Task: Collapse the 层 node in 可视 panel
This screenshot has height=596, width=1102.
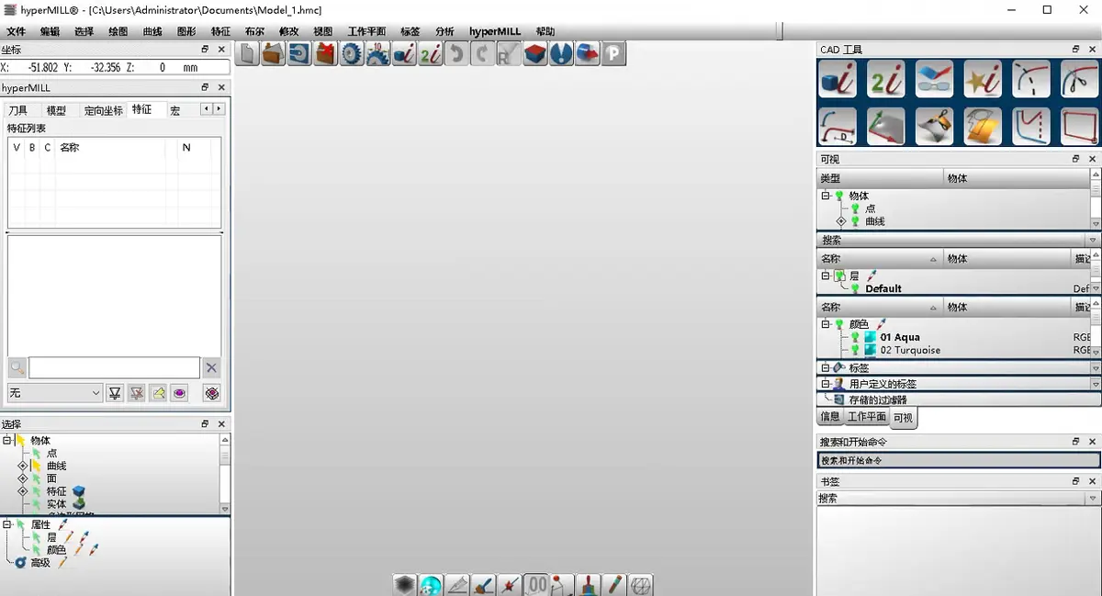Action: (826, 276)
